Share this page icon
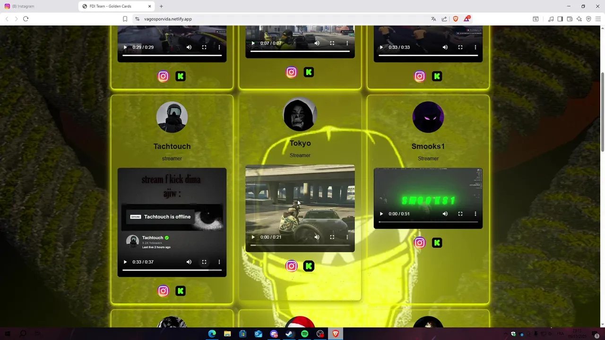The width and height of the screenshot is (605, 340). (444, 19)
